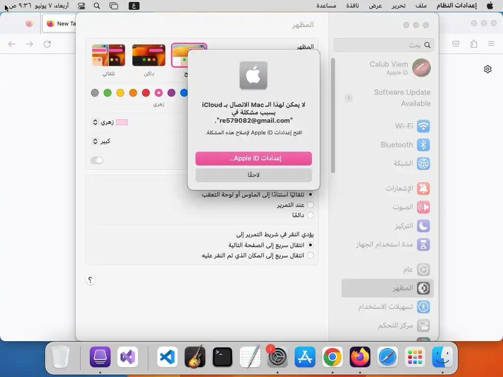The width and height of the screenshot is (503, 377).
Task: Select انتقال سريع إلى المكان الذي تم النقر عليه
Action: click(x=310, y=255)
